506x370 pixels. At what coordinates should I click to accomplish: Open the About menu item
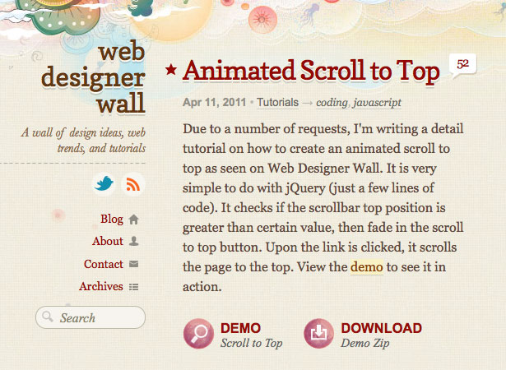[108, 241]
